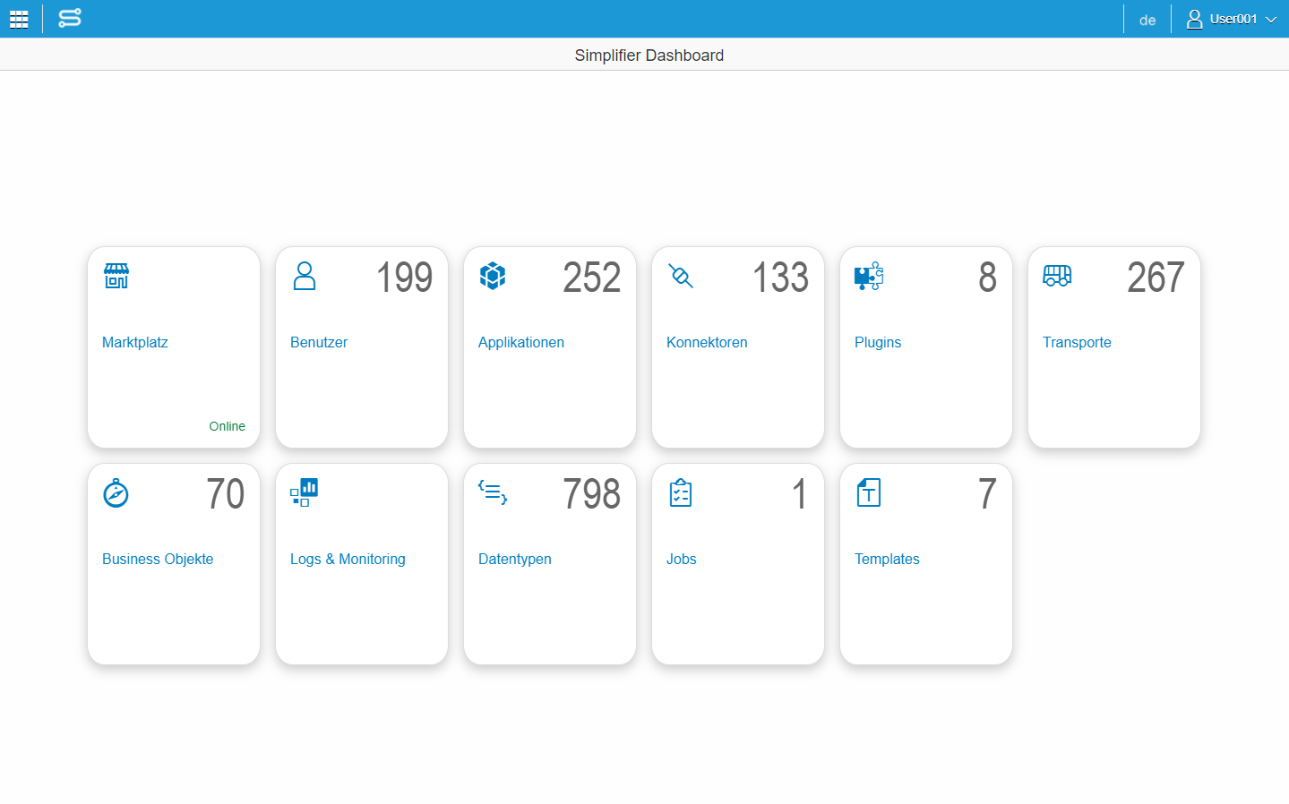Open the Benutzer tile label

tap(319, 342)
